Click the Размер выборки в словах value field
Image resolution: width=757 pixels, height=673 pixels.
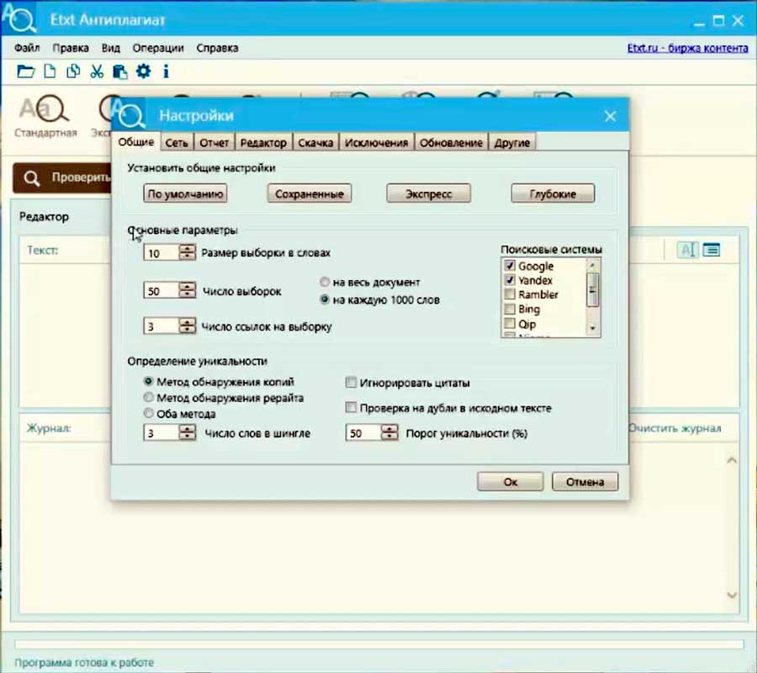click(x=161, y=252)
